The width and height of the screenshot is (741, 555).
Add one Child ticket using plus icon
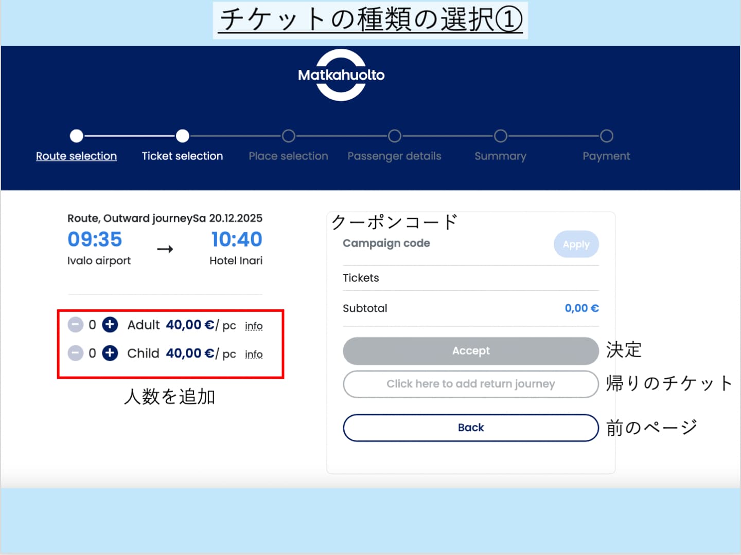point(110,353)
